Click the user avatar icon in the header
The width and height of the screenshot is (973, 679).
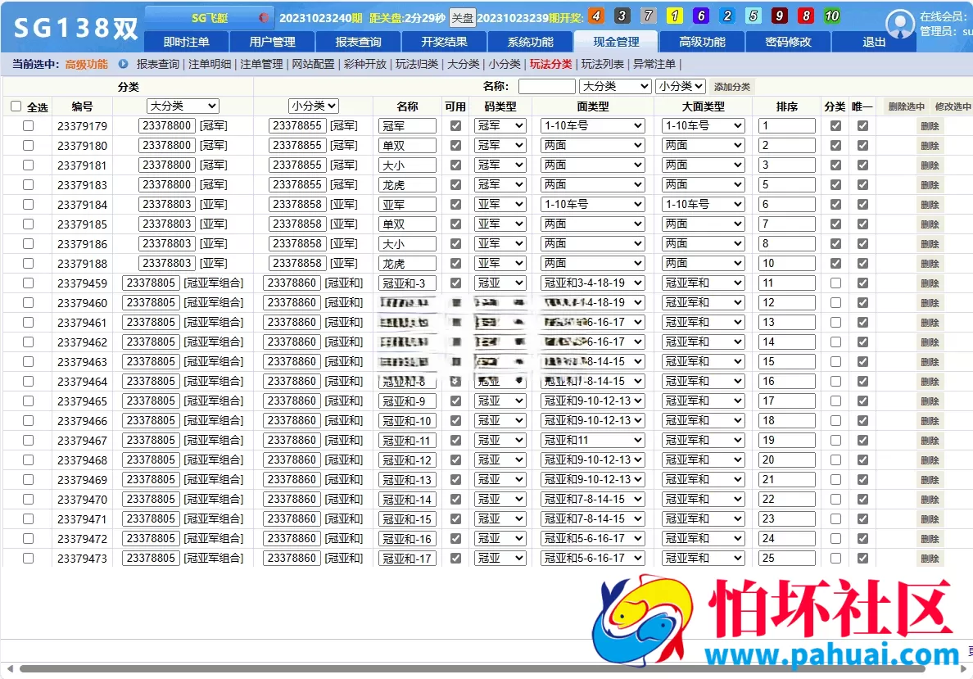coord(900,25)
